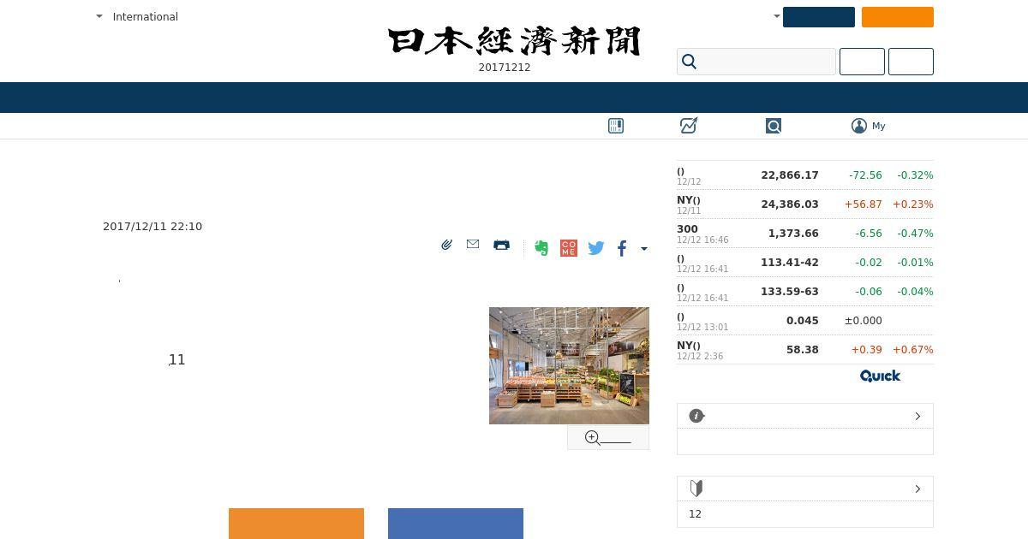Print the article using printer icon
The height and width of the screenshot is (539, 1028).
502,245
